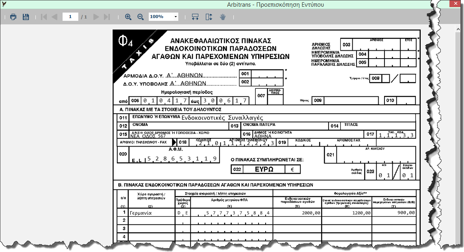Click the '1200,00' triangular transactions value
The image size is (464, 252).
(361, 213)
